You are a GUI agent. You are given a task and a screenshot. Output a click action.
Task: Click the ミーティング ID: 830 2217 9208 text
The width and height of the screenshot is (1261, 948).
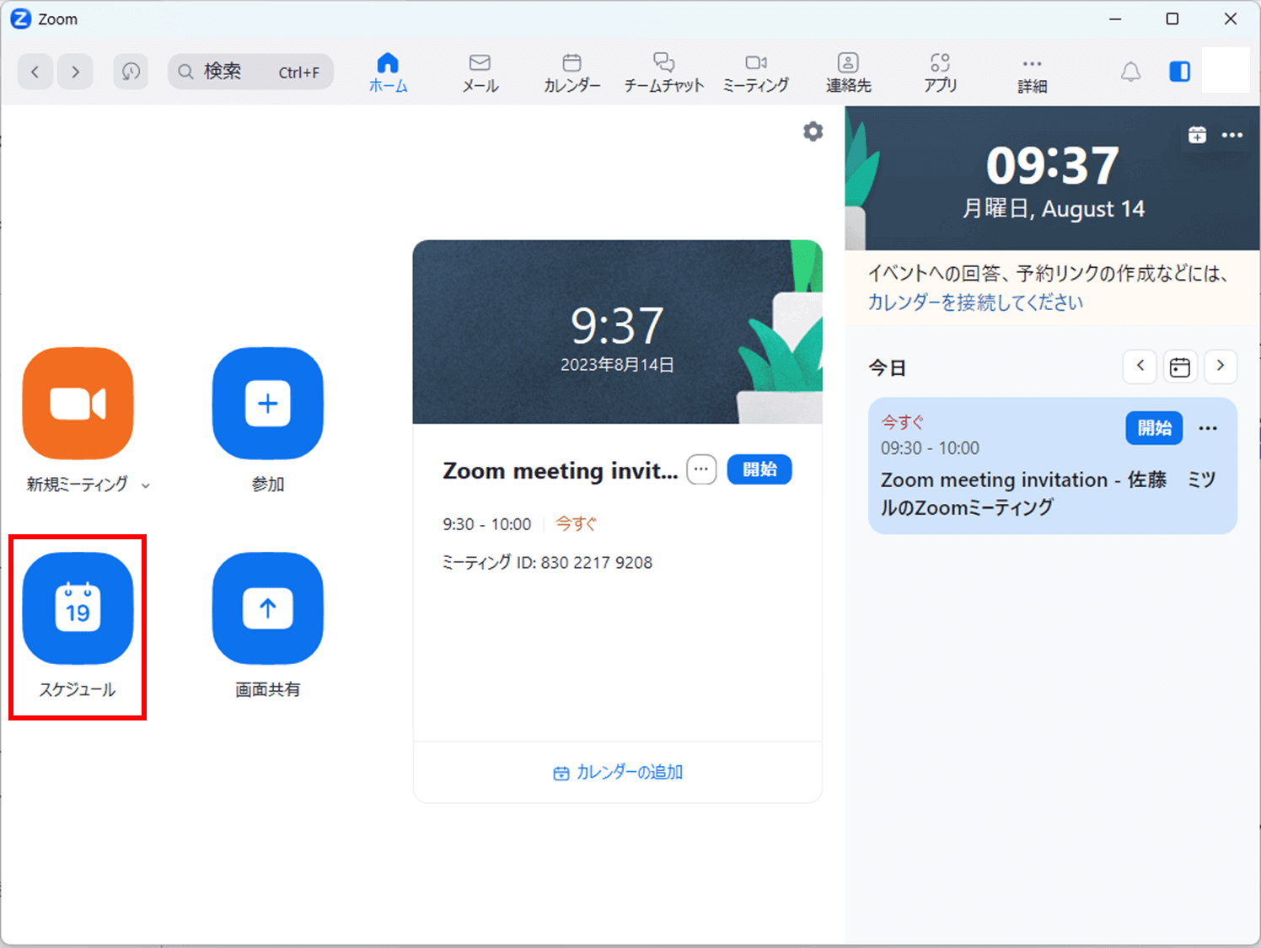[548, 563]
